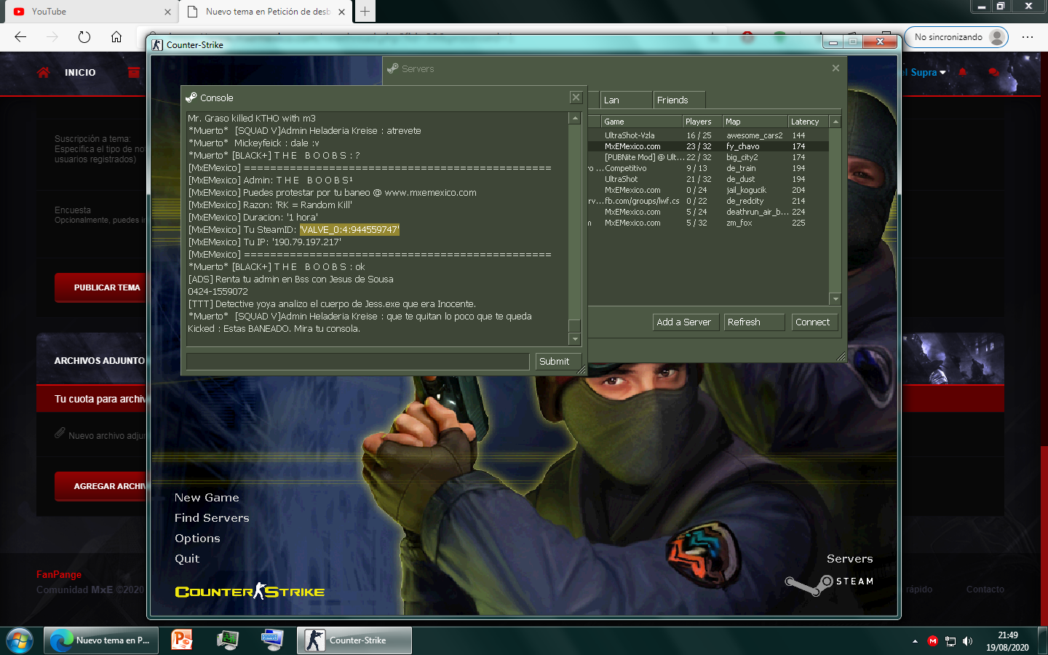Close the Console window

pyautogui.click(x=576, y=98)
